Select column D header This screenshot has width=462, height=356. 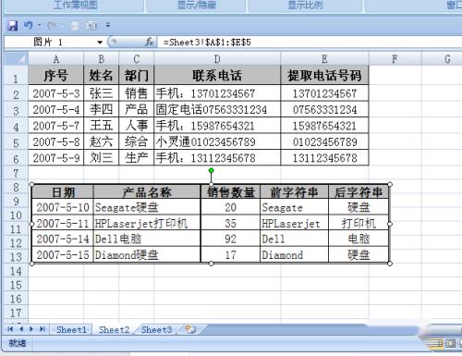click(x=217, y=59)
